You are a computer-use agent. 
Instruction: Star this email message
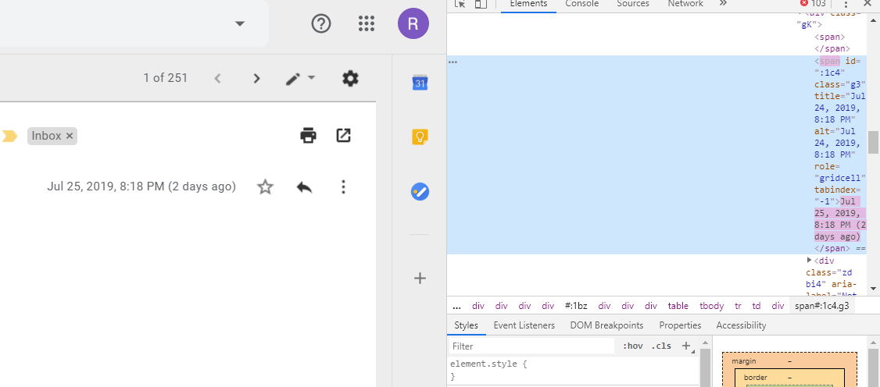point(266,187)
